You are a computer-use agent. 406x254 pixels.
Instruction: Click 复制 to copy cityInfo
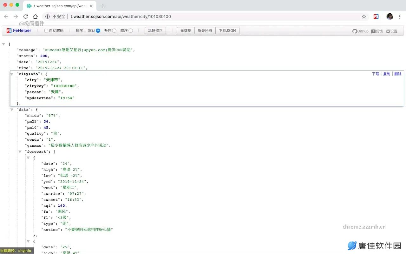coord(387,74)
